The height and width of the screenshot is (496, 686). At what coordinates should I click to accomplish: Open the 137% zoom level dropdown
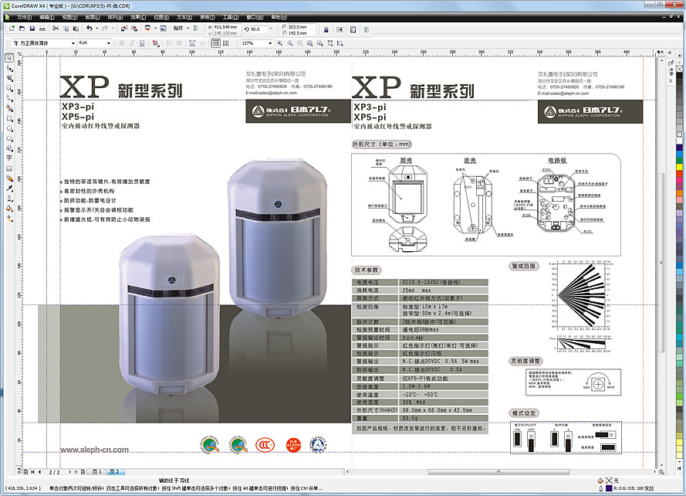click(x=269, y=44)
